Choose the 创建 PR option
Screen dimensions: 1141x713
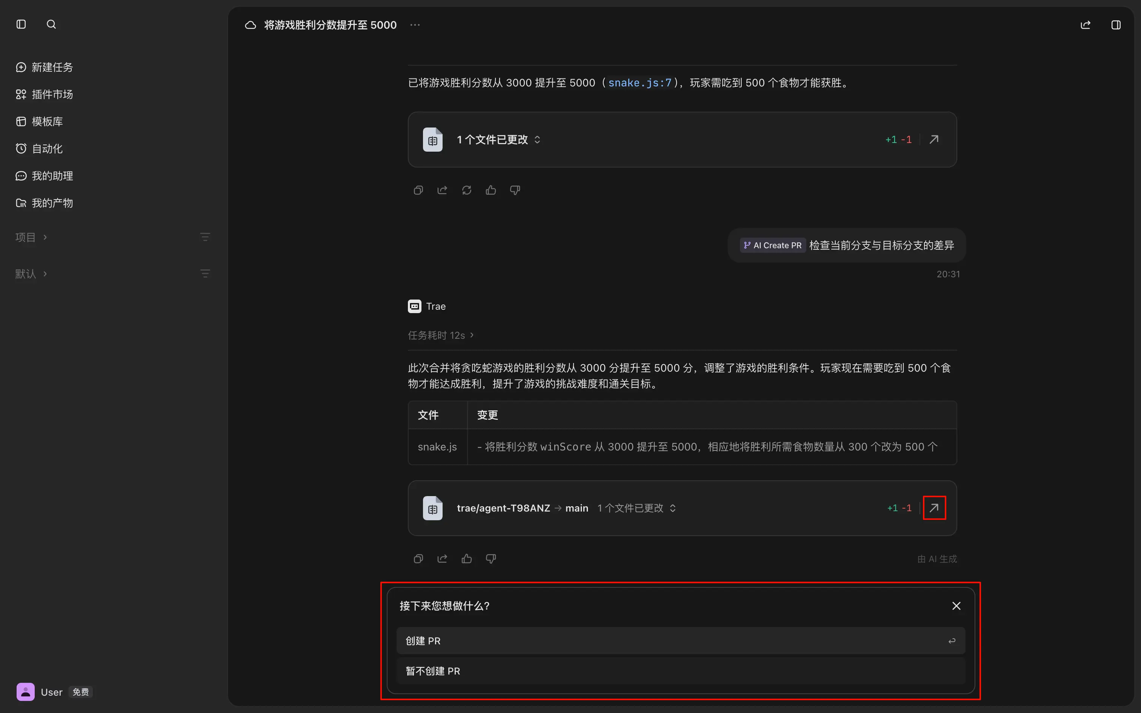(681, 641)
